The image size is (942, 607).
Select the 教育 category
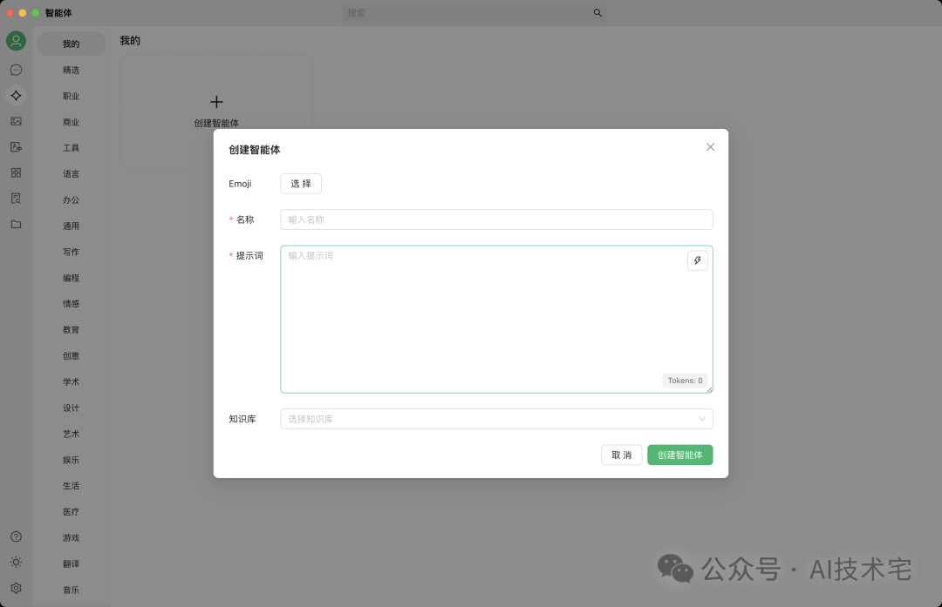coord(71,330)
